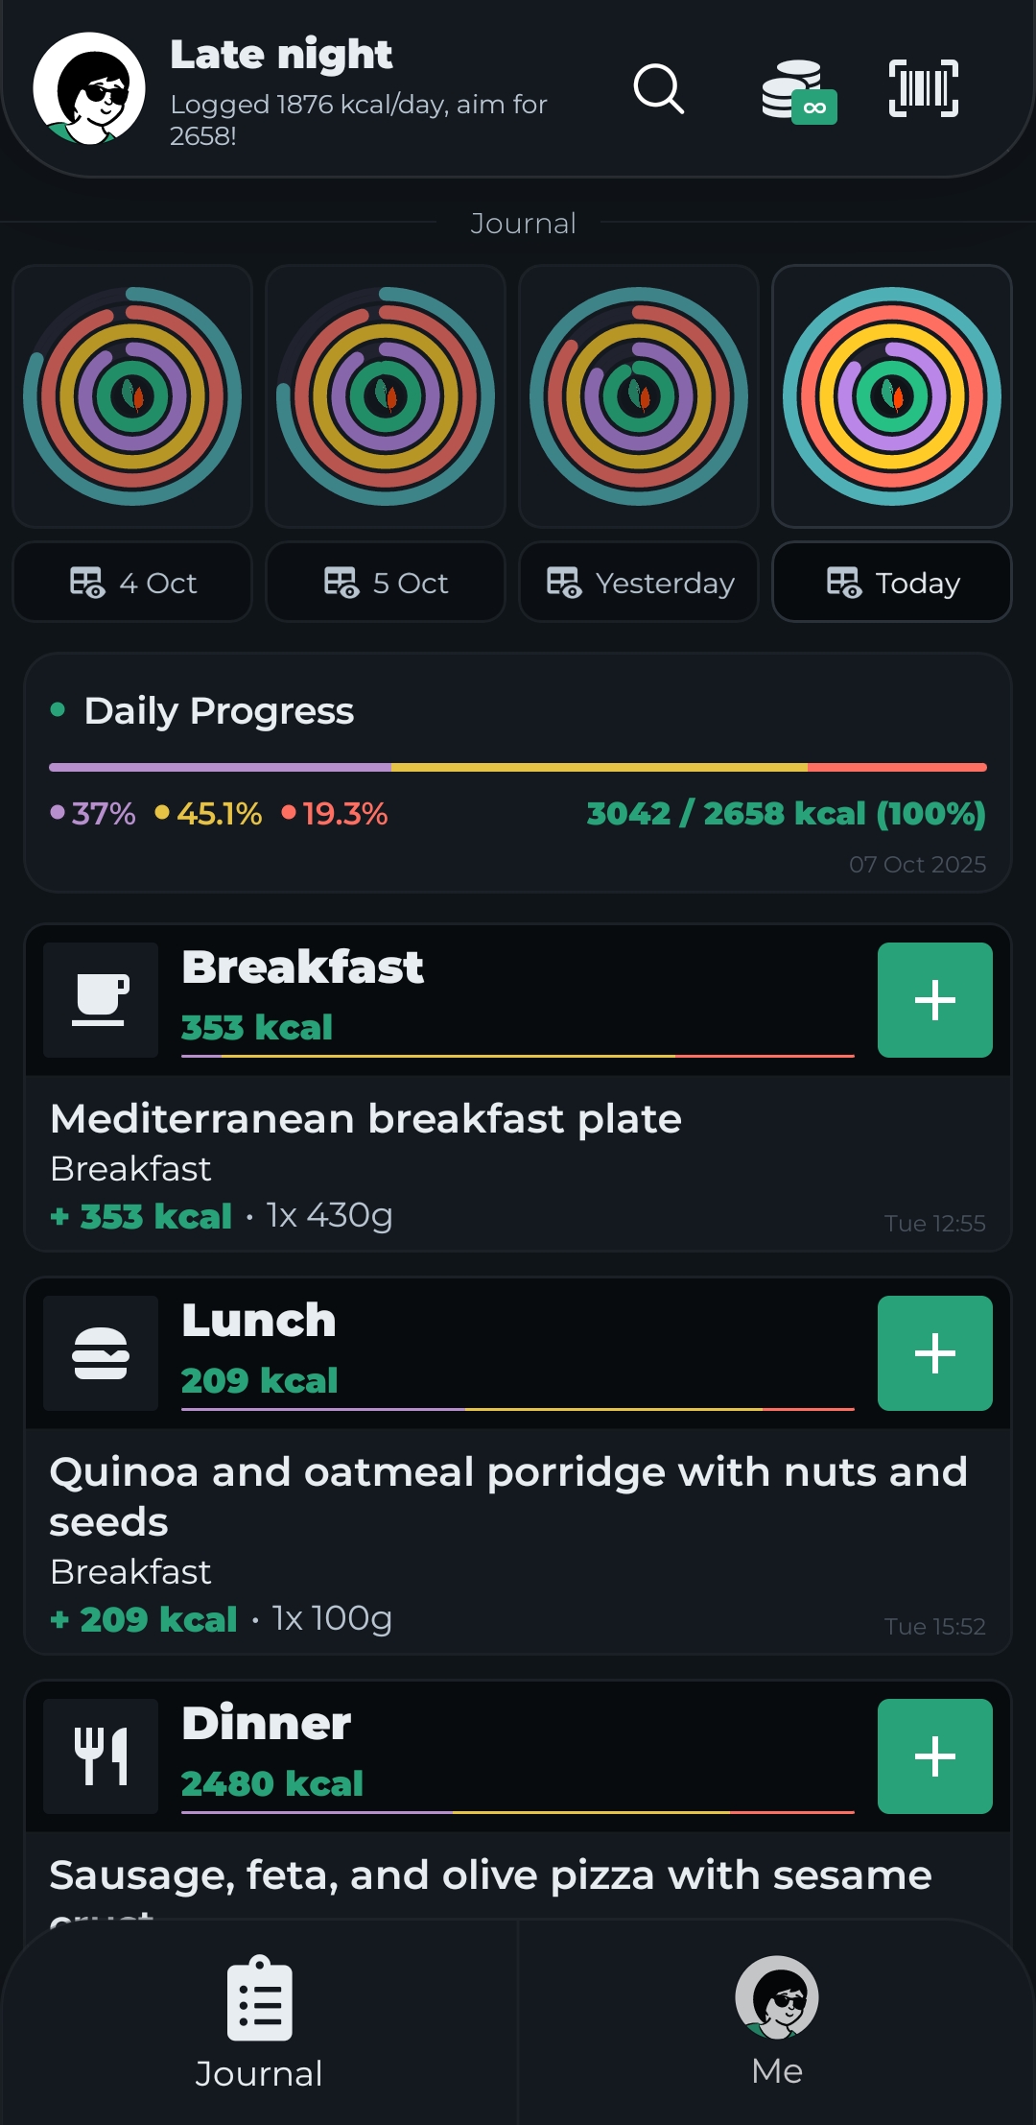Tap the profile avatar in the header
Screen dimensions: 1036x2125
click(x=89, y=89)
